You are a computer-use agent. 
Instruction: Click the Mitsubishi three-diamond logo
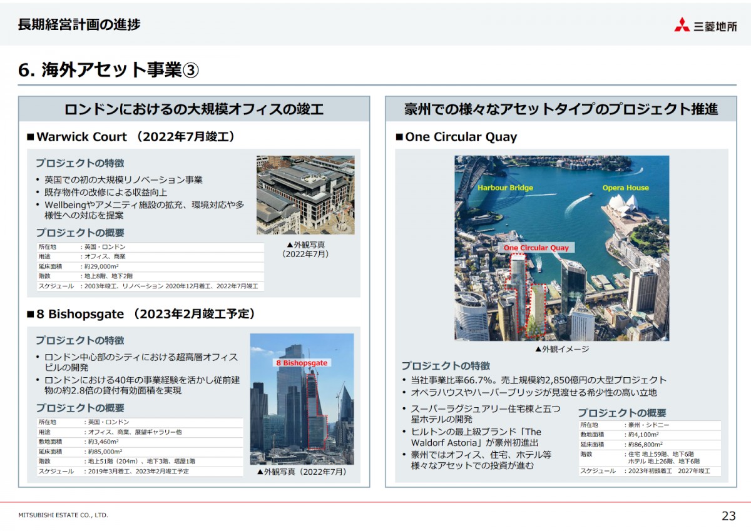coord(682,25)
